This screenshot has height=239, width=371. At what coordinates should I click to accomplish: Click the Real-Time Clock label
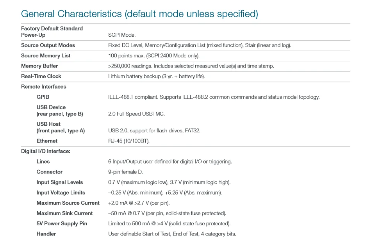tap(41, 77)
